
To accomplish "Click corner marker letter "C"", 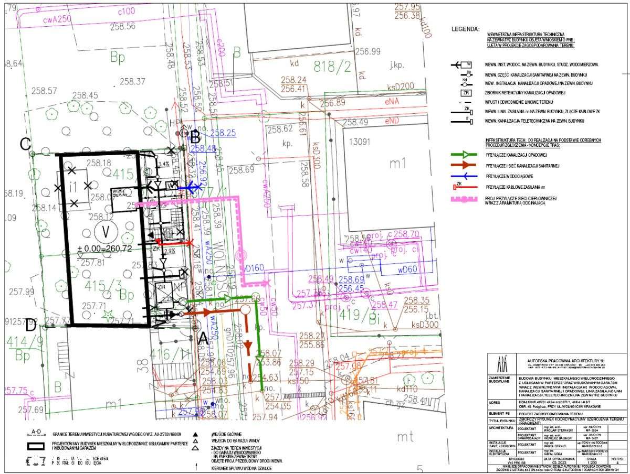I will tap(24, 144).
